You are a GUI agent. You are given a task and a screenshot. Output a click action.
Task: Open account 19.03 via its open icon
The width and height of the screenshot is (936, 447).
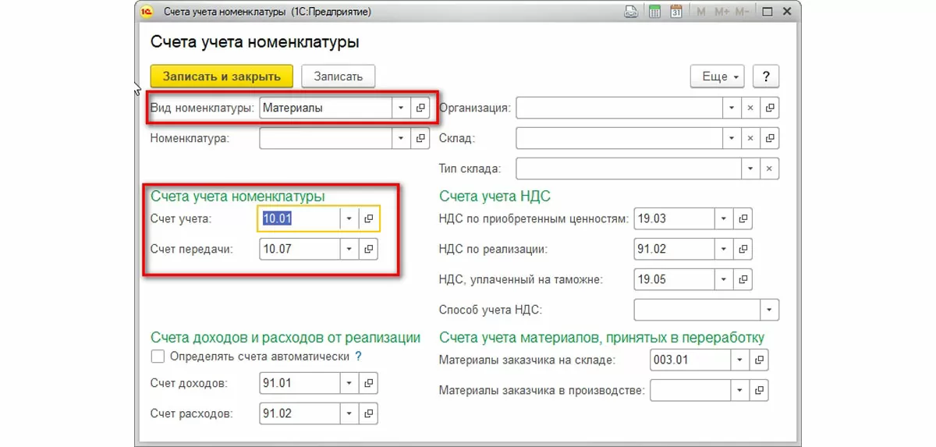tap(743, 219)
